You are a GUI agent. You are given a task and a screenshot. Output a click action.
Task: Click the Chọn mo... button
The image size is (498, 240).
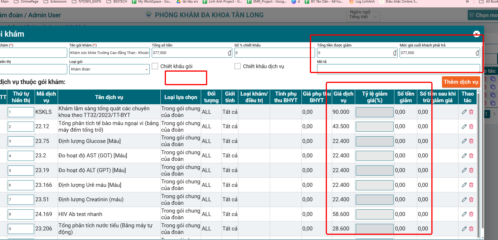(483, 15)
